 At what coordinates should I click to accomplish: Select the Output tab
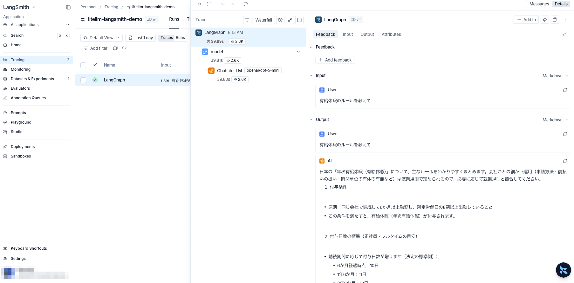tap(367, 34)
